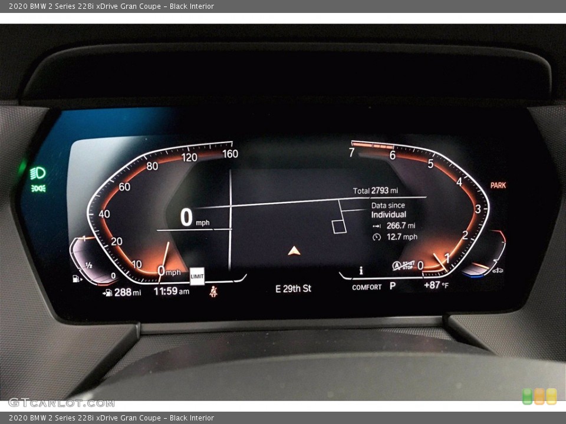Viewport: 566px width, 424px height.
Task: Click the 'Data since' label
Action: click(388, 205)
